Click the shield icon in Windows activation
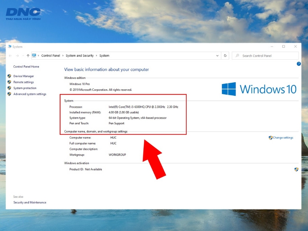 296,169
